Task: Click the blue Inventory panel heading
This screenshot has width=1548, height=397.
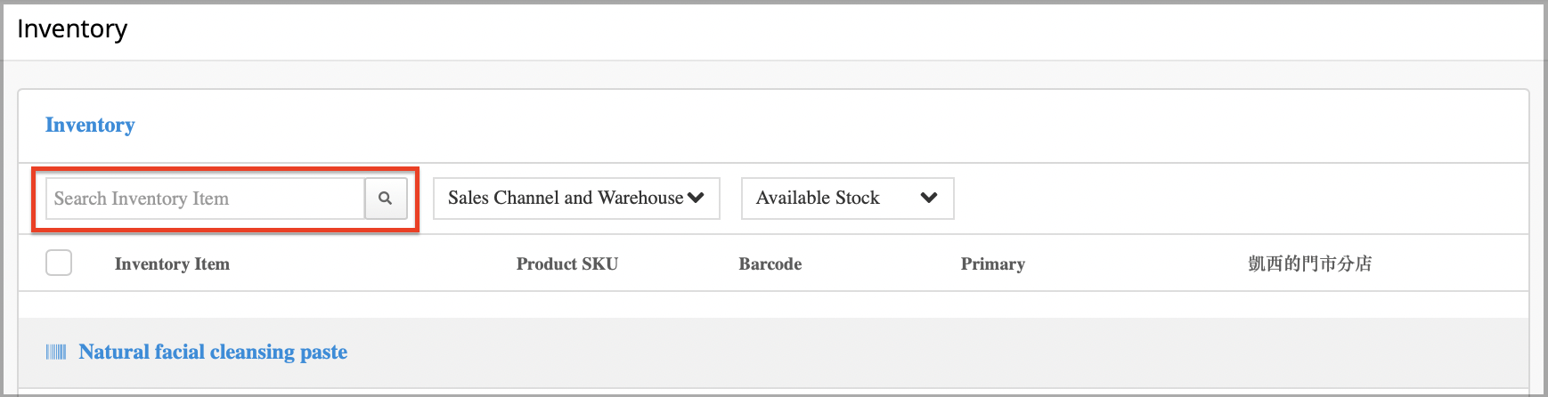Action: [90, 125]
